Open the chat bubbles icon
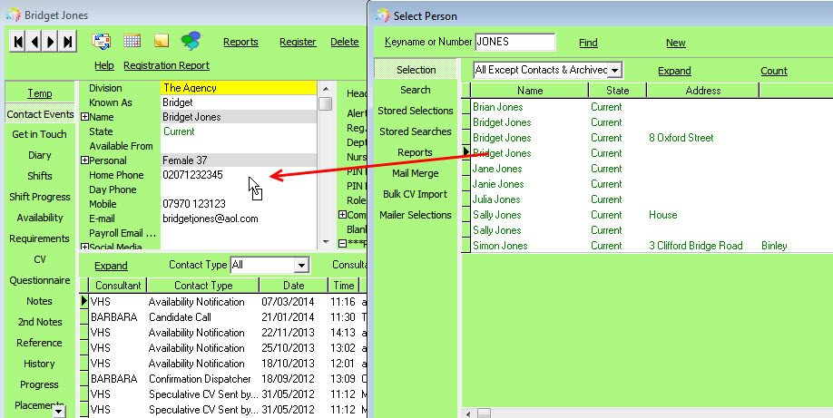833x418 pixels. pos(191,41)
